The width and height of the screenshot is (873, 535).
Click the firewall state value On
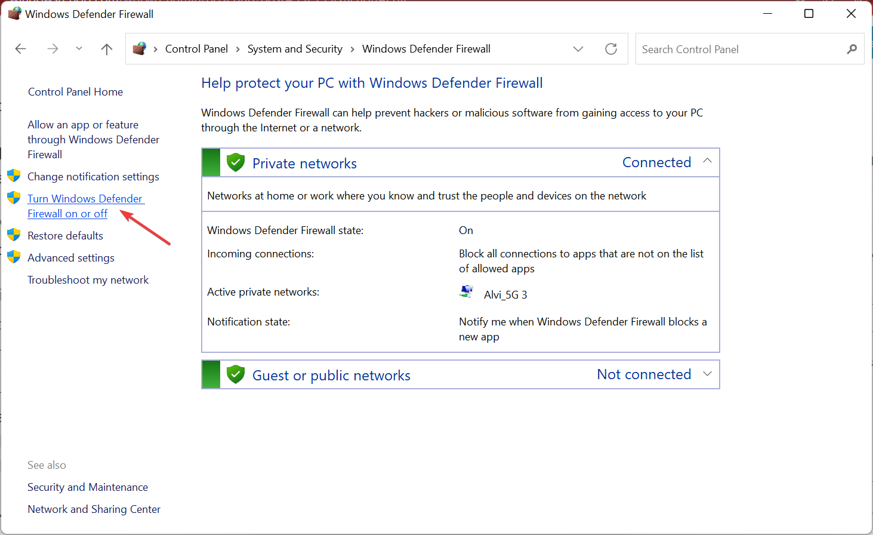[466, 230]
